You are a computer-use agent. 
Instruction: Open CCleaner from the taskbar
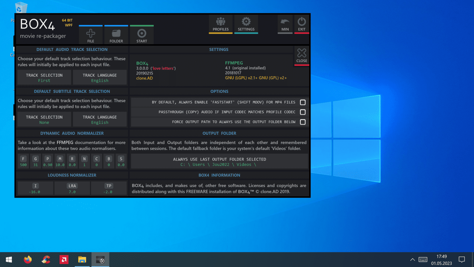(x=46, y=260)
